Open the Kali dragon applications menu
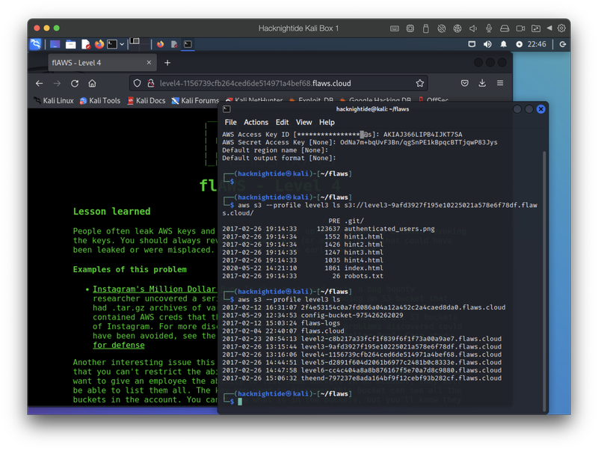Viewport: 598px width, 451px height. pos(36,45)
